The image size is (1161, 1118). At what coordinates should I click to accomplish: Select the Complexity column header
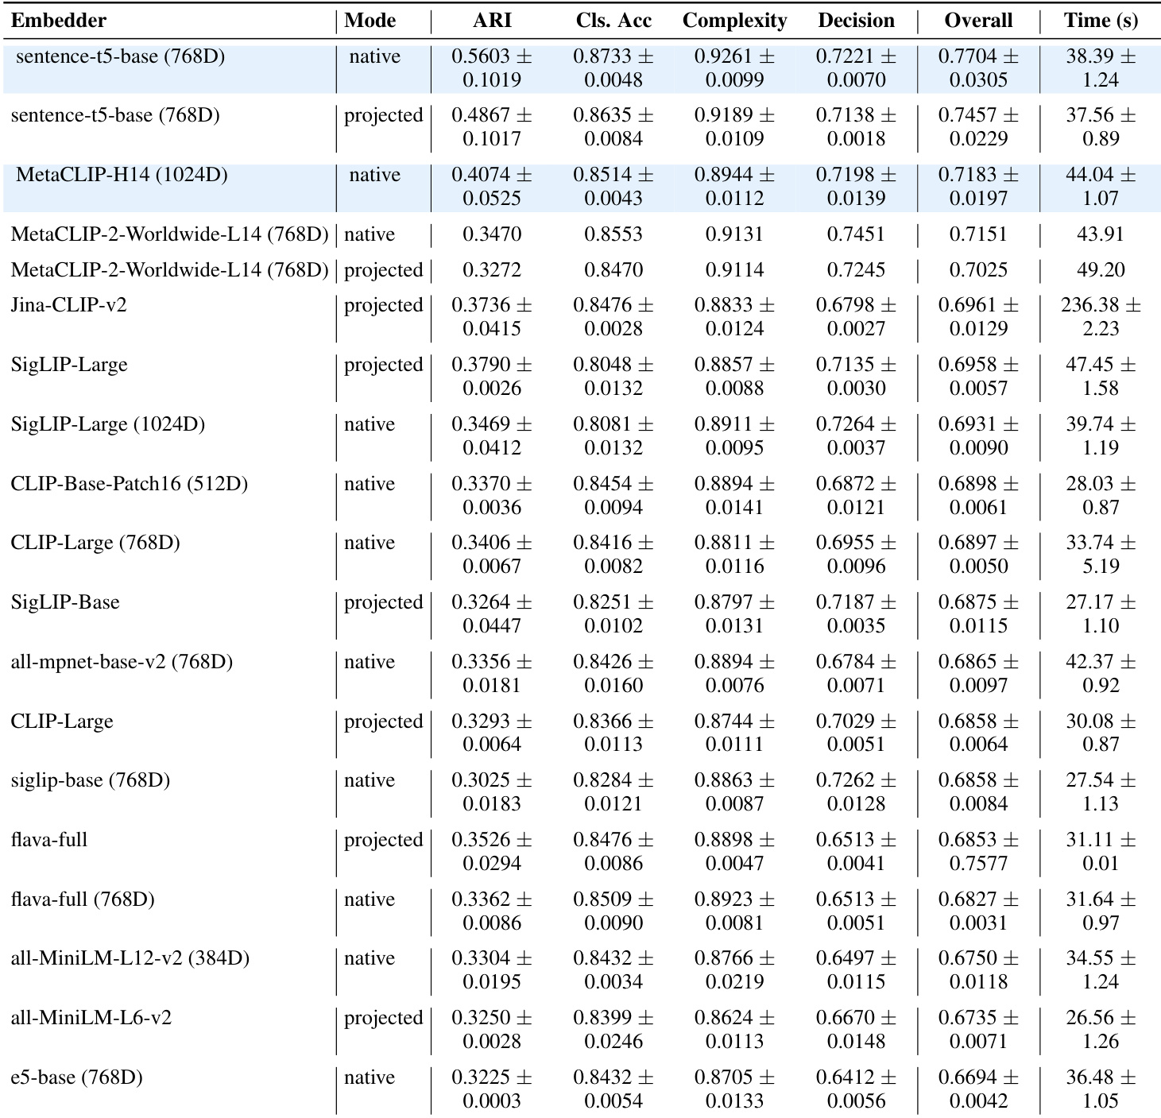tap(734, 21)
